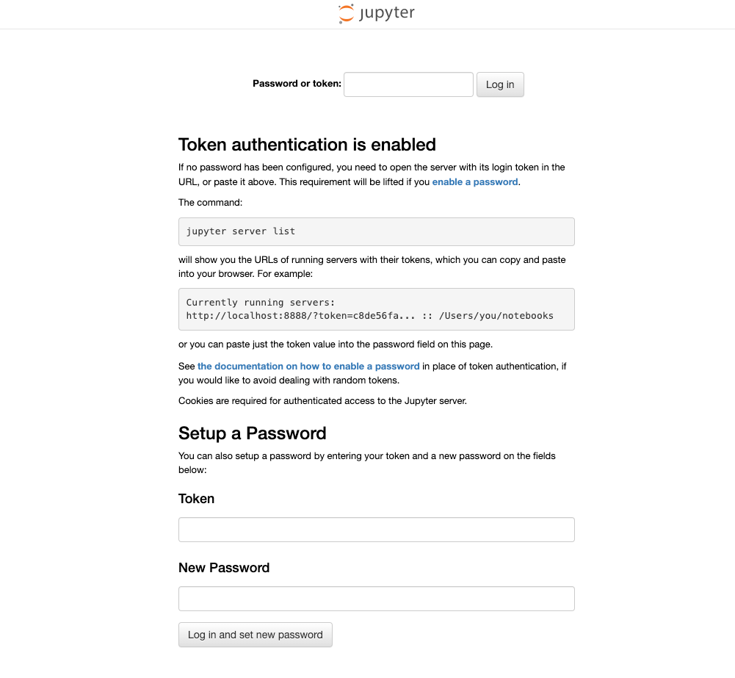The width and height of the screenshot is (735, 678).
Task: Click inside the Token field
Action: coord(376,529)
